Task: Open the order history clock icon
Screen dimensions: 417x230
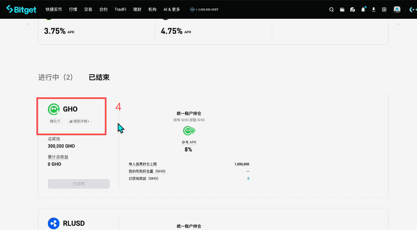Action: pyautogui.click(x=353, y=9)
